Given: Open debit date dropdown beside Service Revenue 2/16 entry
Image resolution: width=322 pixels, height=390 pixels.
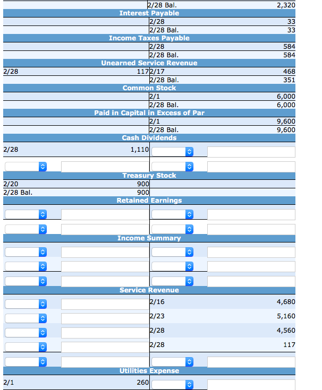Looking at the screenshot, I should [26, 304].
